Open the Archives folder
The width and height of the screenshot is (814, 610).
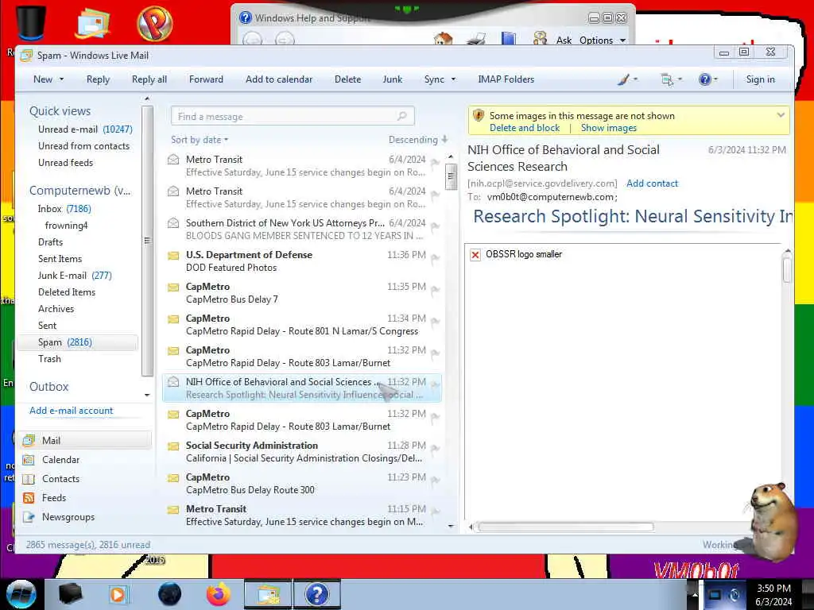click(56, 309)
